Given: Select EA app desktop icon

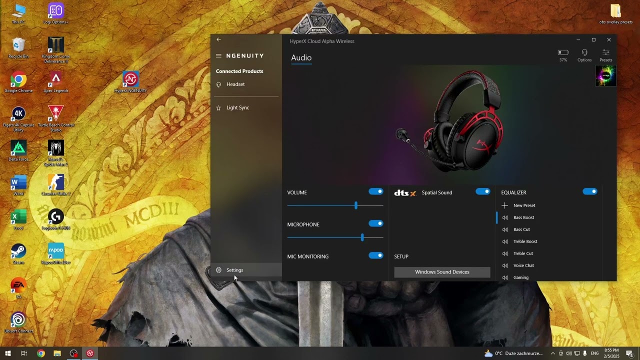Looking at the screenshot, I should (x=18, y=288).
